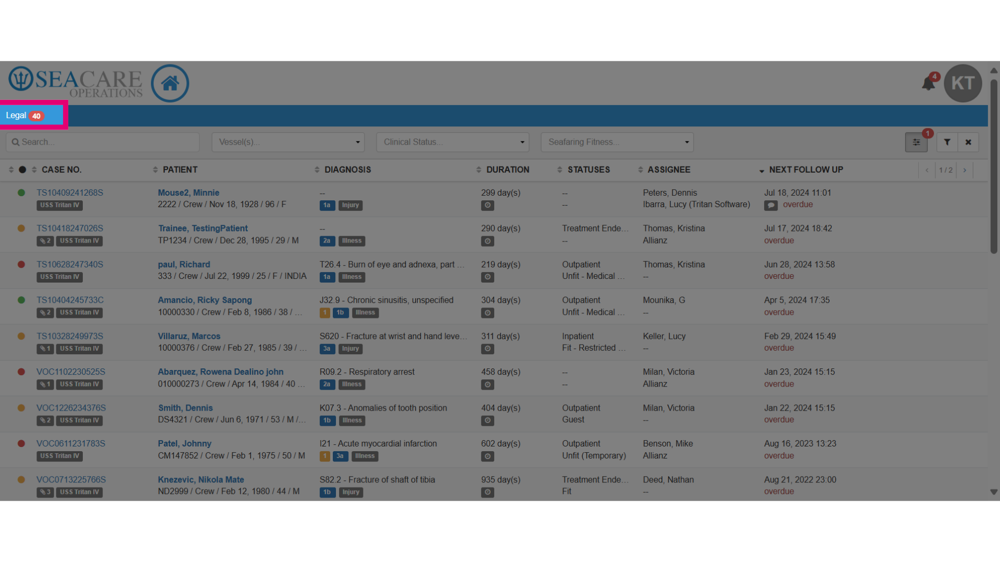Click the orange 1 badge for Acute myocardial infarction

pos(324,456)
